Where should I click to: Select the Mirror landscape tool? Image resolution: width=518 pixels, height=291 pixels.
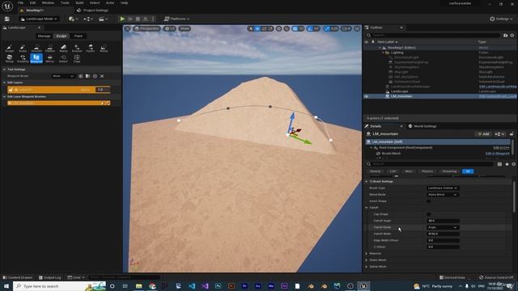tap(50, 59)
